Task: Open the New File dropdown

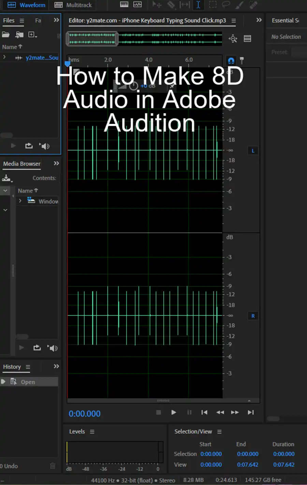Action: [33, 35]
